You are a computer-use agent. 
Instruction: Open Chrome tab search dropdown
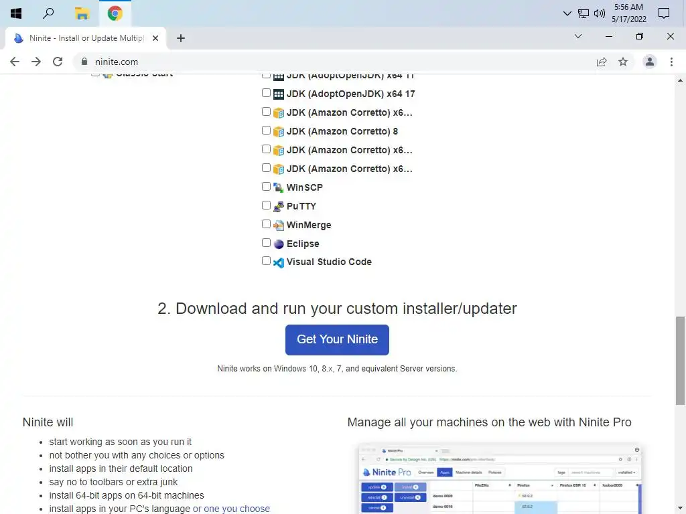click(x=578, y=36)
